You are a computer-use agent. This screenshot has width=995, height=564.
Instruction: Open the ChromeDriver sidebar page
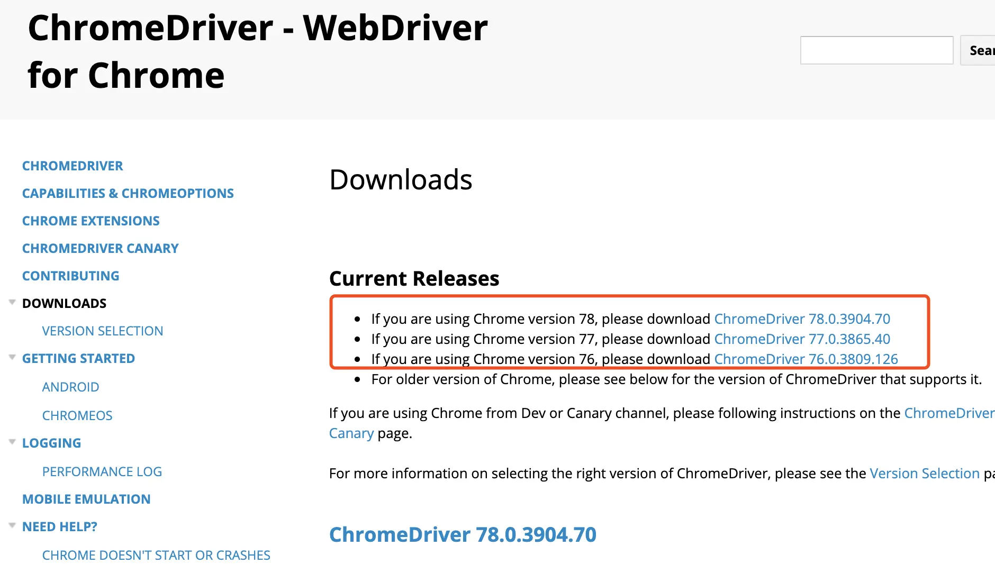73,166
